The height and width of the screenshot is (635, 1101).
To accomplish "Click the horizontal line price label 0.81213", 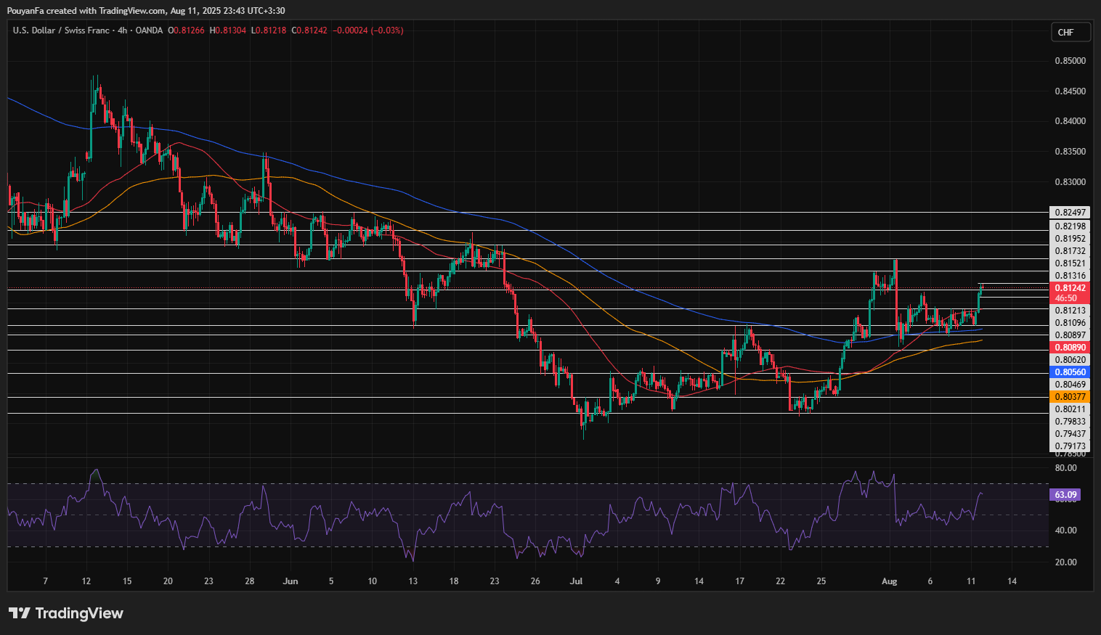I will [x=1070, y=311].
